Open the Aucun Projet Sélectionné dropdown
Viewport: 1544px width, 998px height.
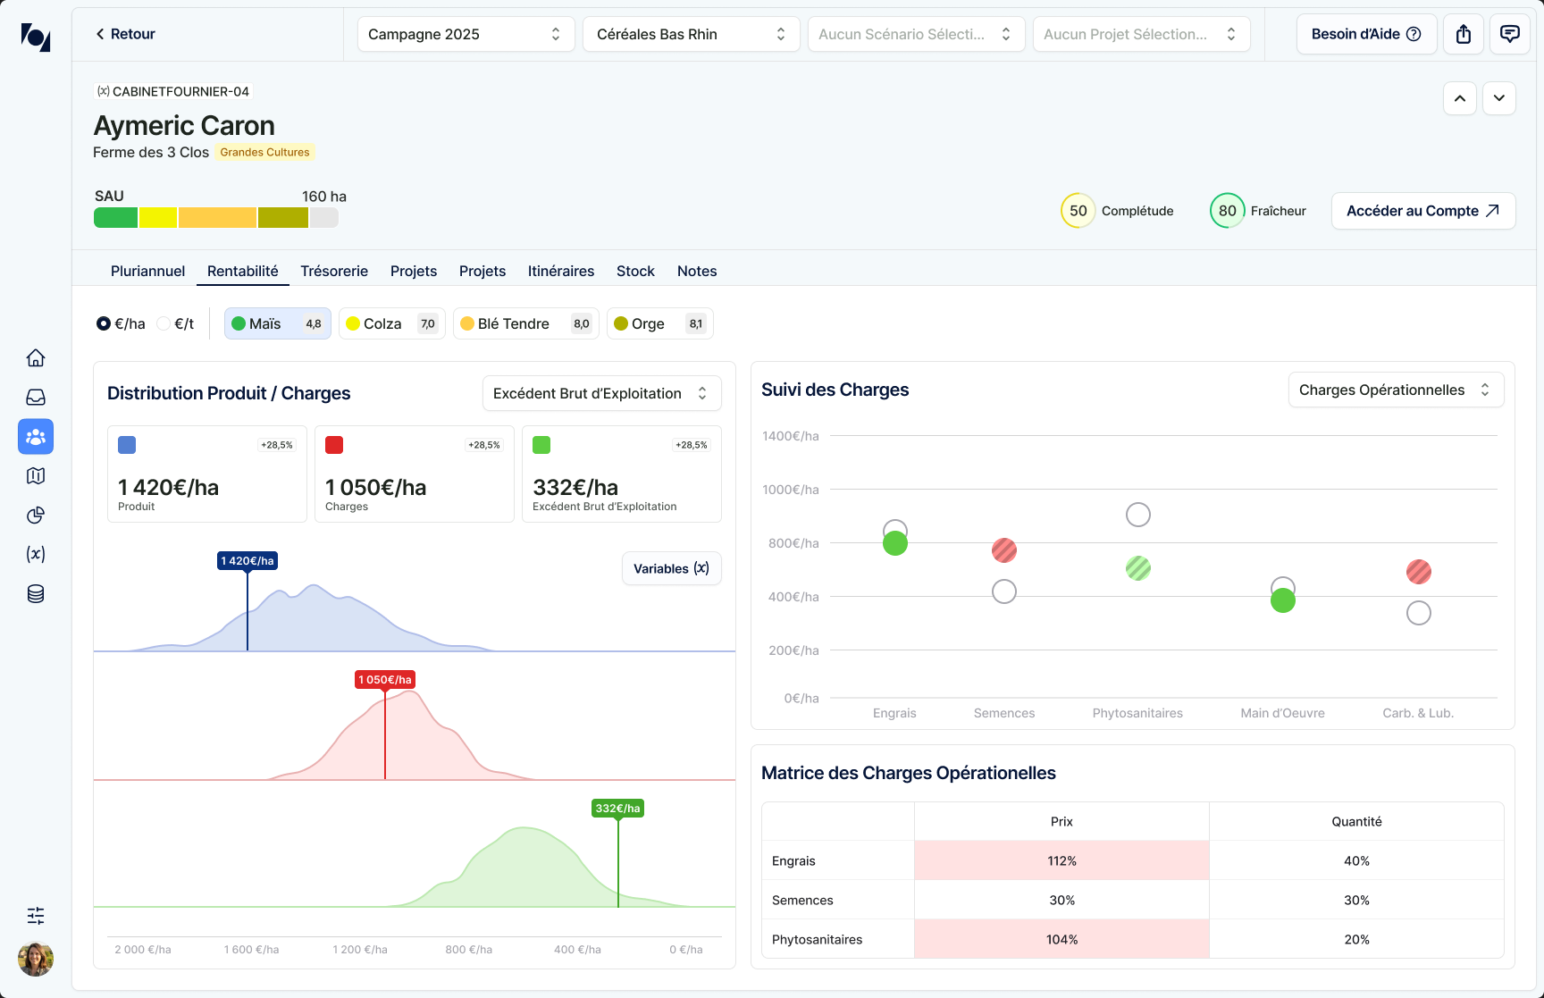click(x=1141, y=34)
